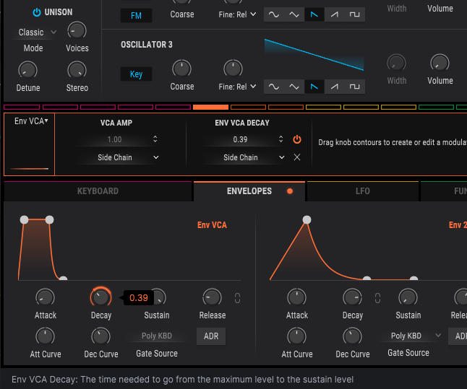Select the square waveform in the upper oscillator
Screen dimensions: 467x389
[354, 14]
